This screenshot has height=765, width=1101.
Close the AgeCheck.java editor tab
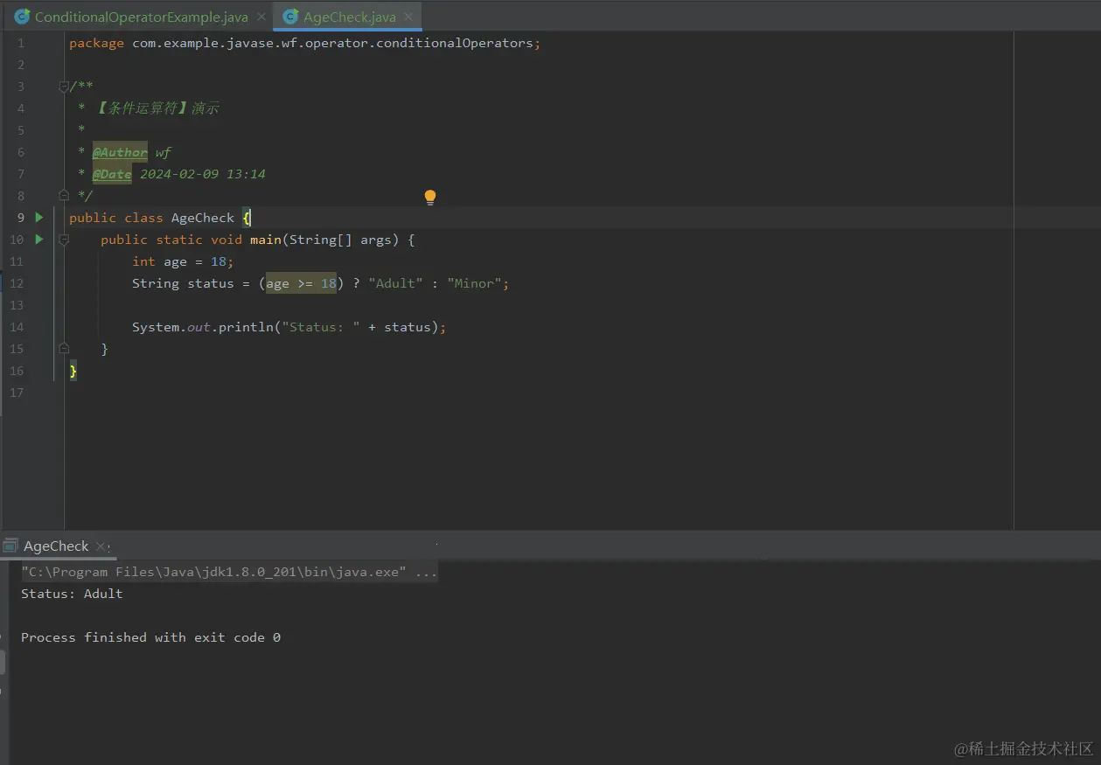tap(408, 17)
